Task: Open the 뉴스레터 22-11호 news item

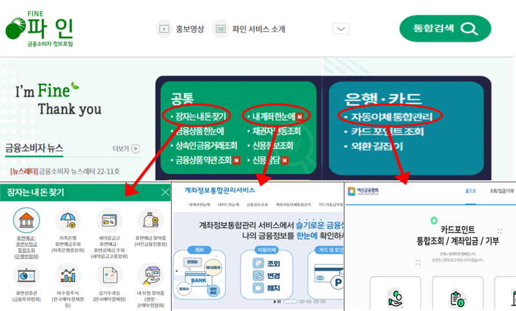Action: point(65,171)
